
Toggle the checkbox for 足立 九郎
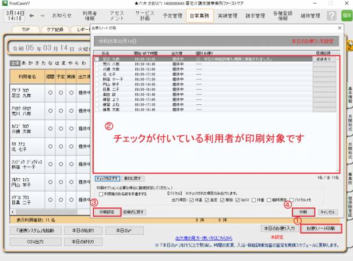[x=97, y=59]
